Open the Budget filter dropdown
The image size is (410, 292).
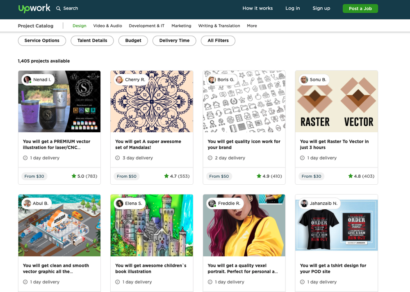(133, 41)
